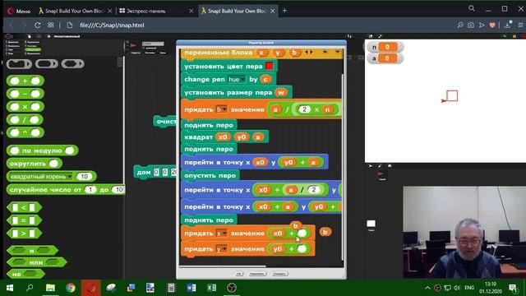
Task: Click the browser snapshot camera icon
Action: [x=471, y=25]
